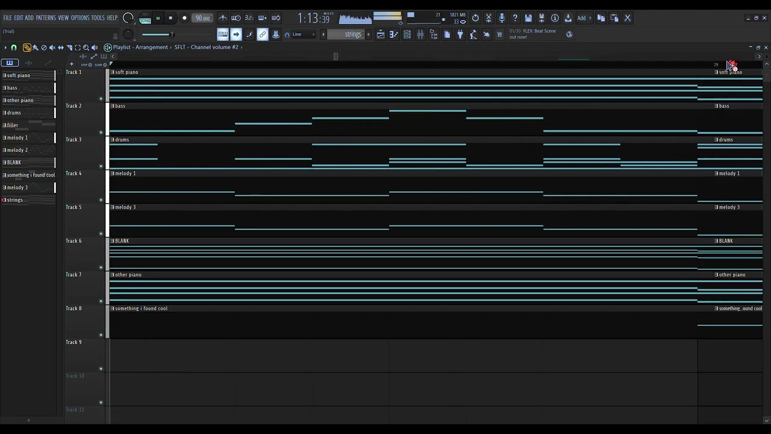Open the TOOLS menu

pos(98,18)
